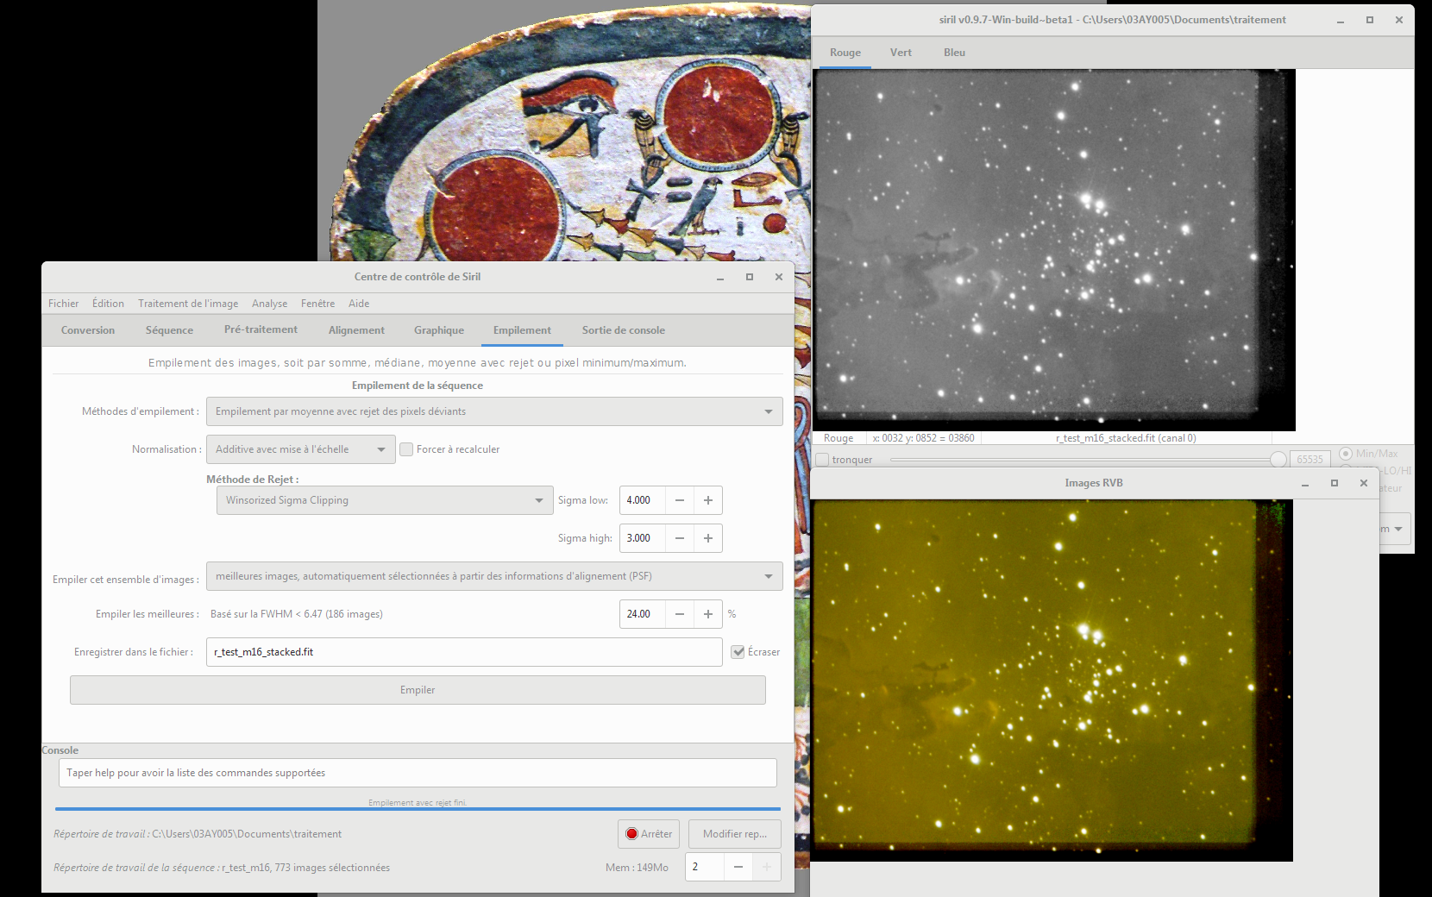Click the text "Basé sur la FWHM < 6.47 (186 images)"

(x=297, y=614)
